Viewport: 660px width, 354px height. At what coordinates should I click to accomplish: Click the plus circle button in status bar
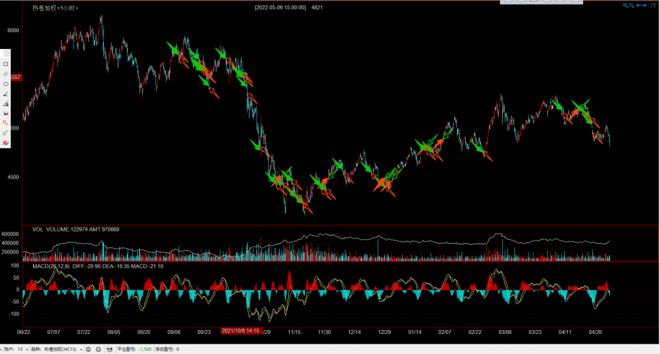[x=98, y=349]
